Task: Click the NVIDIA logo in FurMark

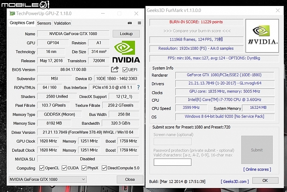Action: [262, 35]
